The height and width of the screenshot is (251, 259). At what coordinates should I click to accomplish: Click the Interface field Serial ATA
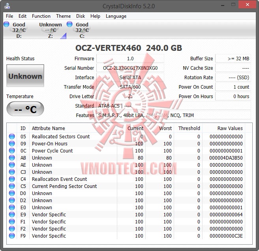(130, 78)
